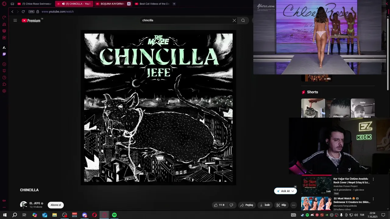Open the EL JEFE channel name link
Viewport: 390px width, 219px height.
pos(35,203)
